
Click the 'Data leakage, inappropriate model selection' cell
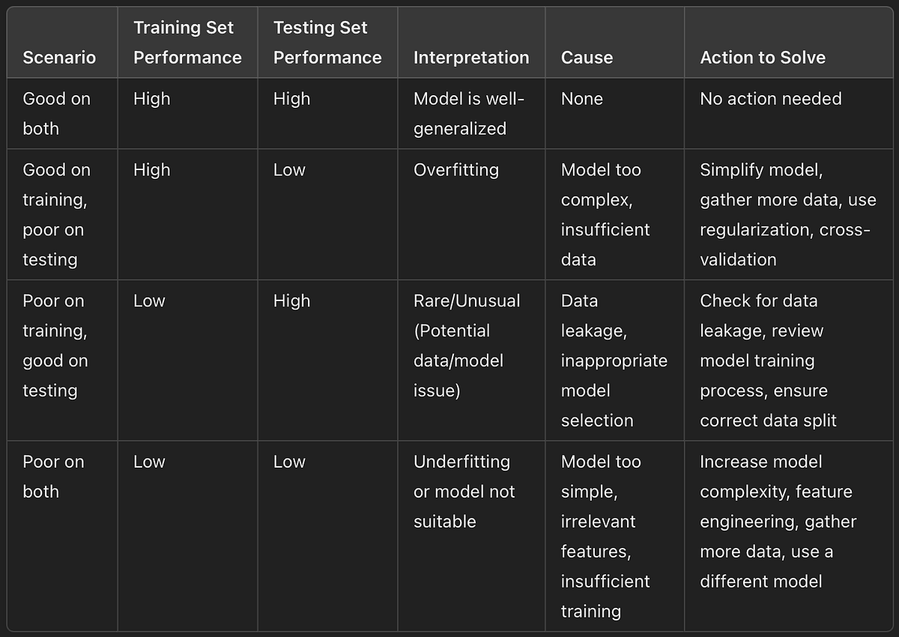[614, 360]
